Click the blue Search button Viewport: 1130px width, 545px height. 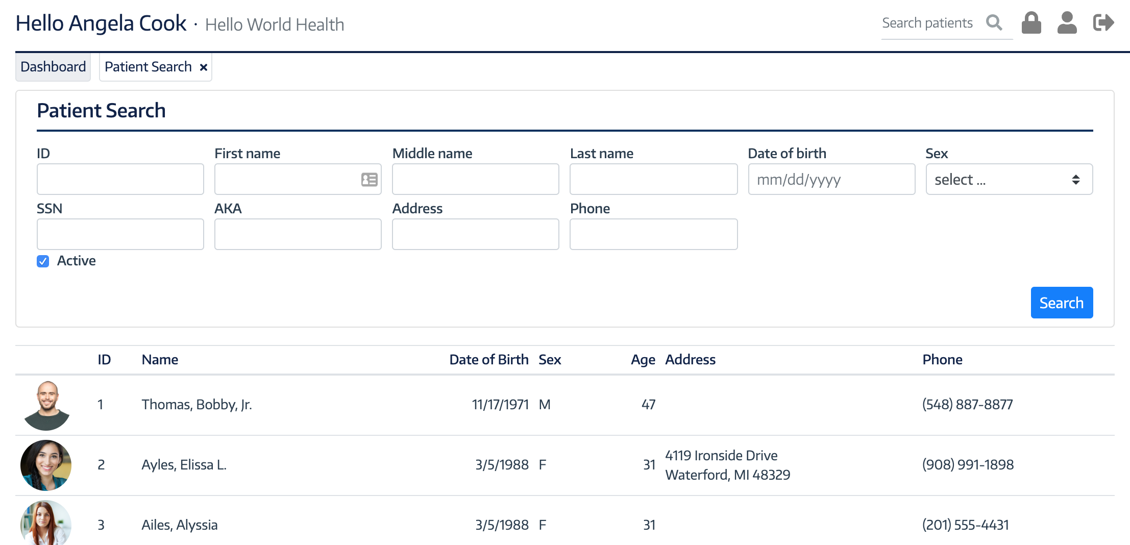click(1062, 303)
